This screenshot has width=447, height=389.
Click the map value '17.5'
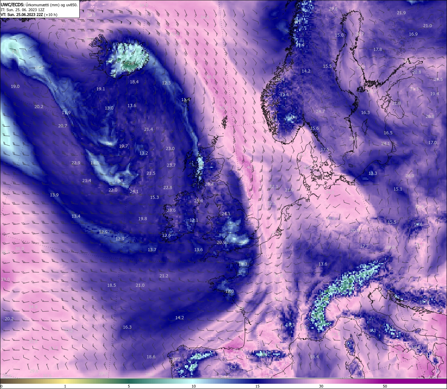[325, 149]
